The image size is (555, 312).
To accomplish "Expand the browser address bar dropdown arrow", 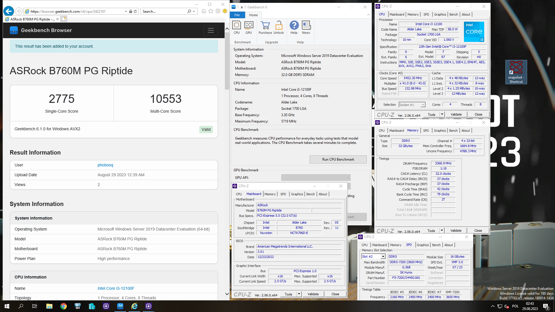I will 126,12.
